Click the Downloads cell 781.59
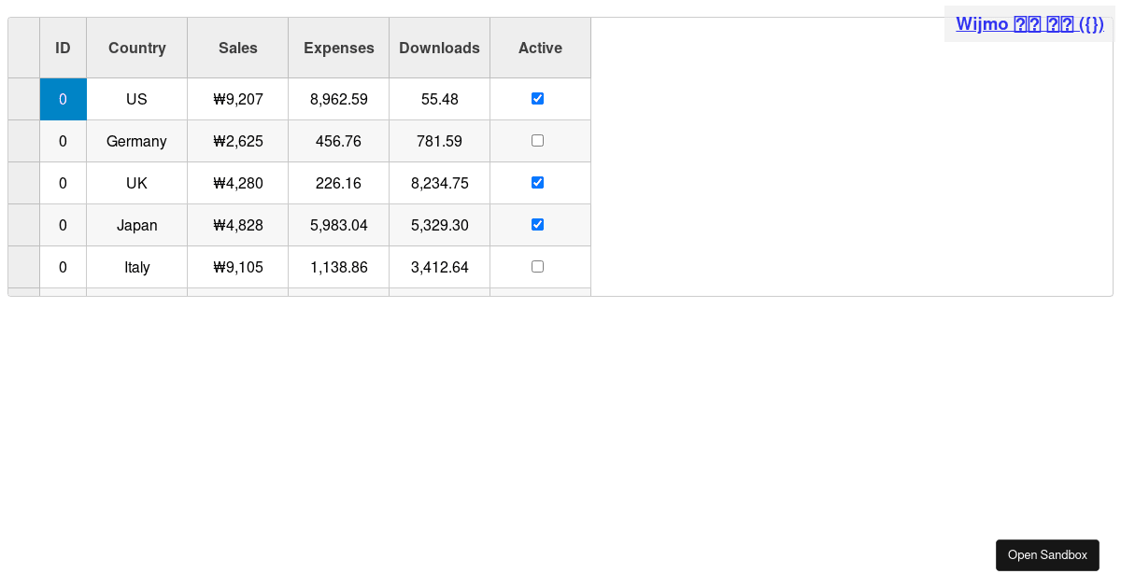The image size is (1121, 588). (x=440, y=141)
